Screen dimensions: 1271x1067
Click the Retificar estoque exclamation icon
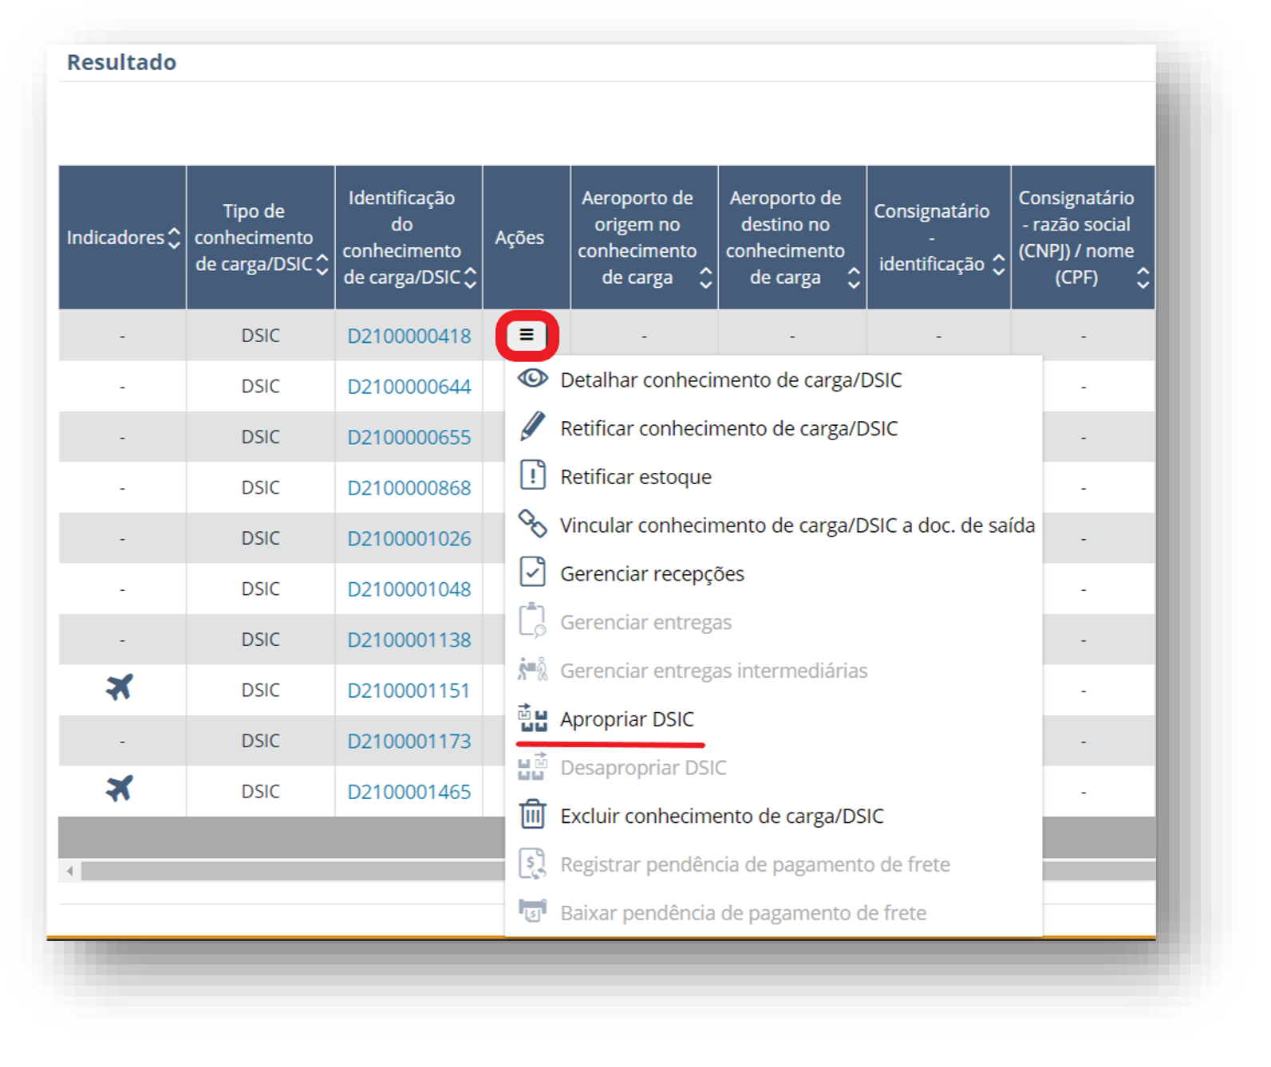click(x=533, y=475)
